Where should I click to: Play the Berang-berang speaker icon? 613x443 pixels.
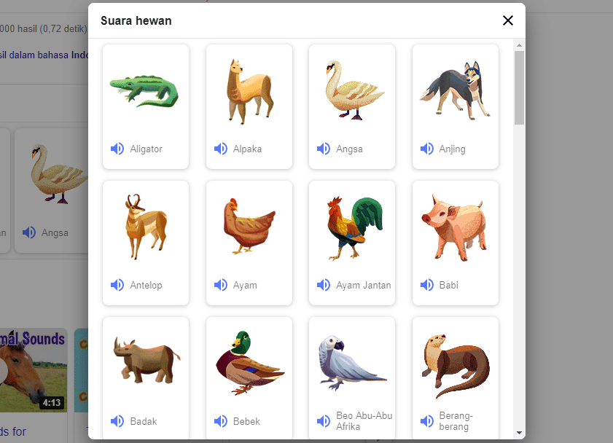point(427,421)
